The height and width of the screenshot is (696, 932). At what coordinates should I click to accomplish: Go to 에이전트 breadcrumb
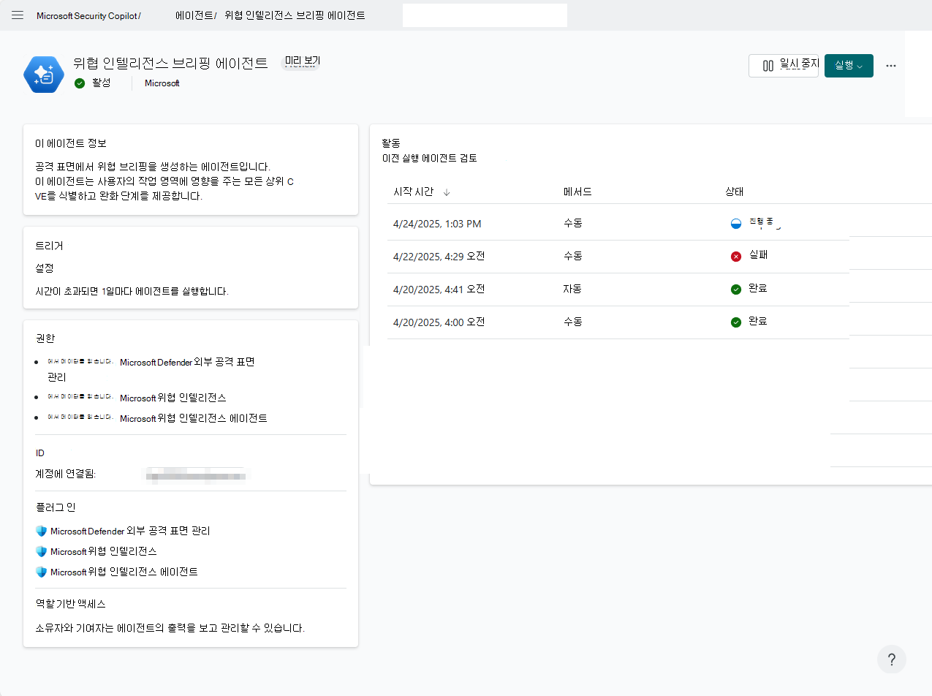coord(194,15)
